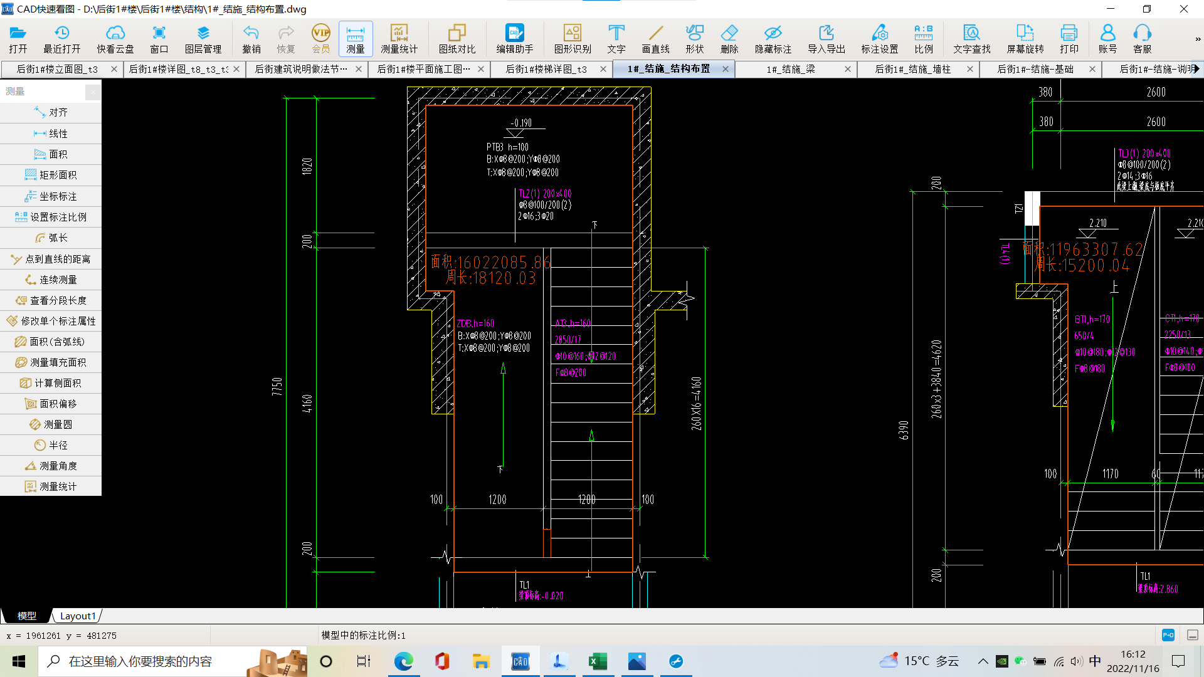The height and width of the screenshot is (677, 1204).
Task: Switch to 后街1#_结施_墙柱 tab
Action: point(913,69)
